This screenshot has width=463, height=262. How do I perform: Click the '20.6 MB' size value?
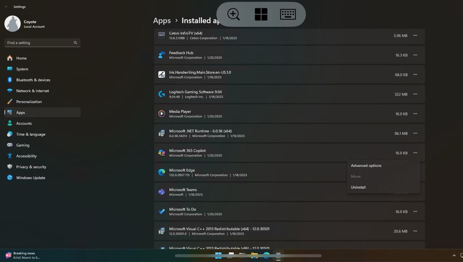click(400, 232)
